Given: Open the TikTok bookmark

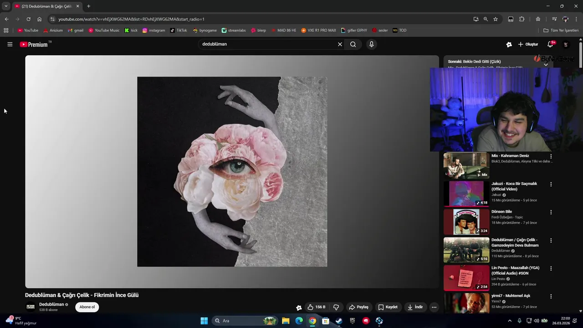Looking at the screenshot, I should pyautogui.click(x=179, y=31).
